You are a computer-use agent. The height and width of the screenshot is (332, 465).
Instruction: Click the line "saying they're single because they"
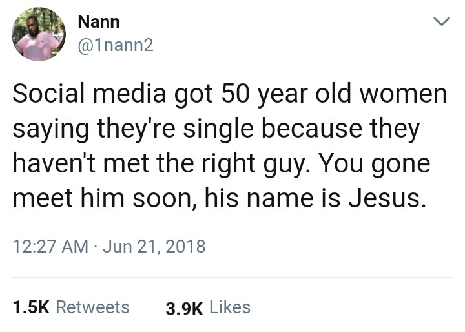[216, 129]
